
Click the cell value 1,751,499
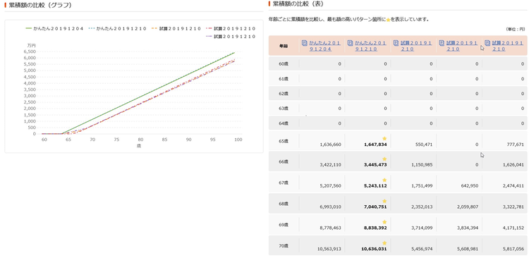click(422, 186)
